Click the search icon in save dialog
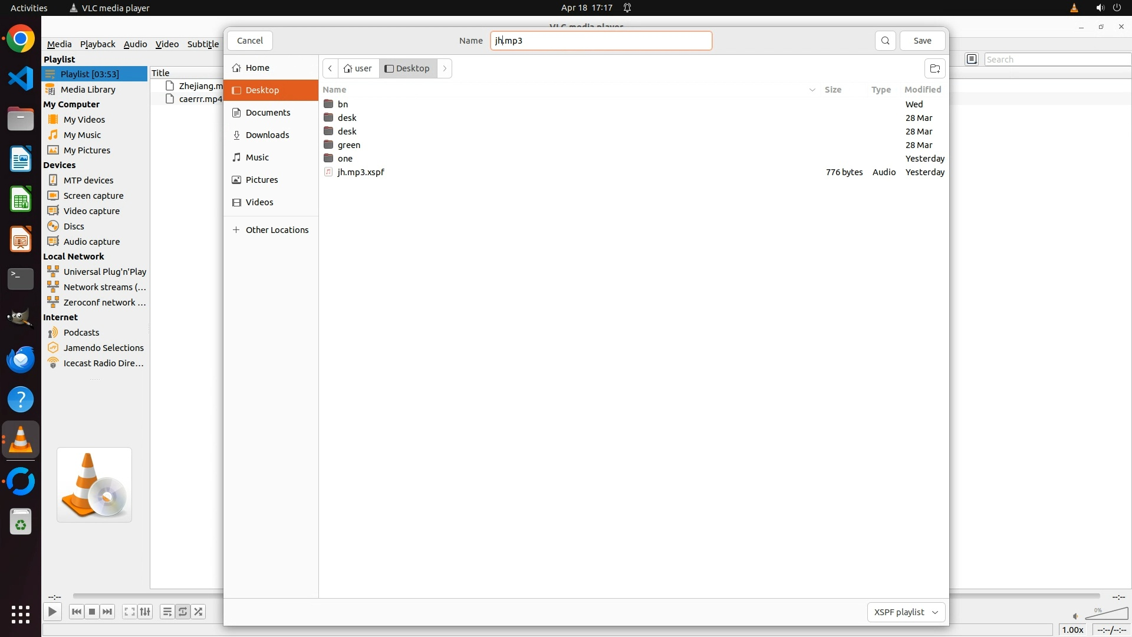The height and width of the screenshot is (637, 1132). point(885,41)
